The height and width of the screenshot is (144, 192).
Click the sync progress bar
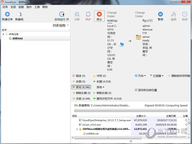(131, 111)
